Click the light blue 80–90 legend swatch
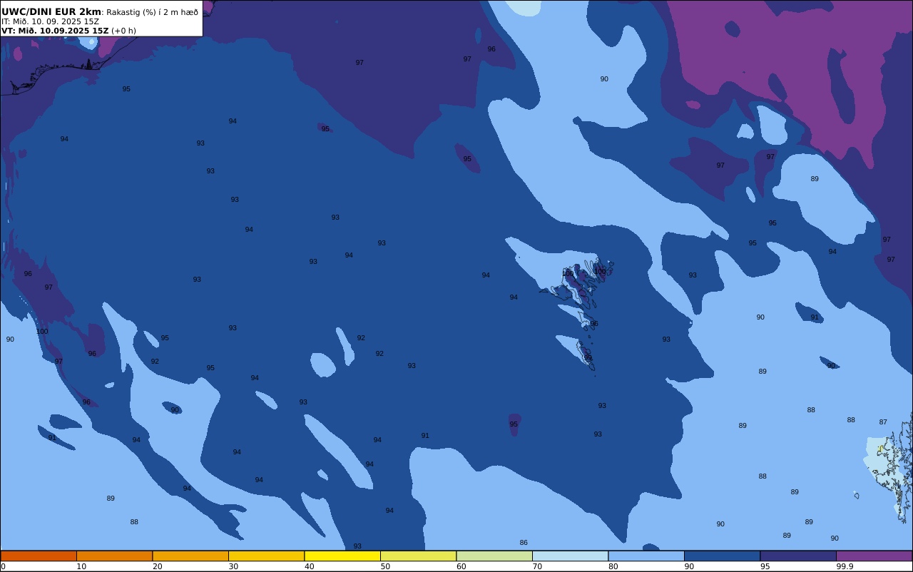This screenshot has height=572, width=913. pos(646,556)
